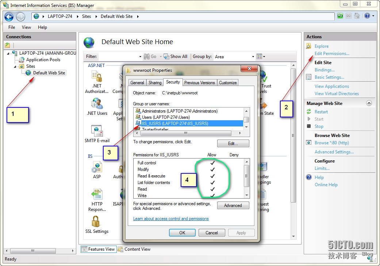Select Default Web Site in the tree

(49, 73)
